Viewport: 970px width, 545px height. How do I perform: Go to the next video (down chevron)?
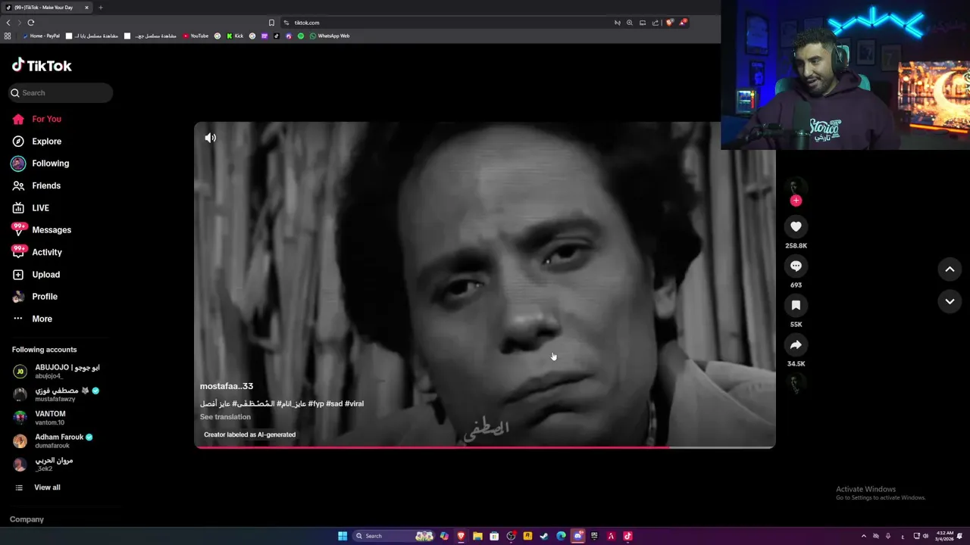tap(950, 301)
